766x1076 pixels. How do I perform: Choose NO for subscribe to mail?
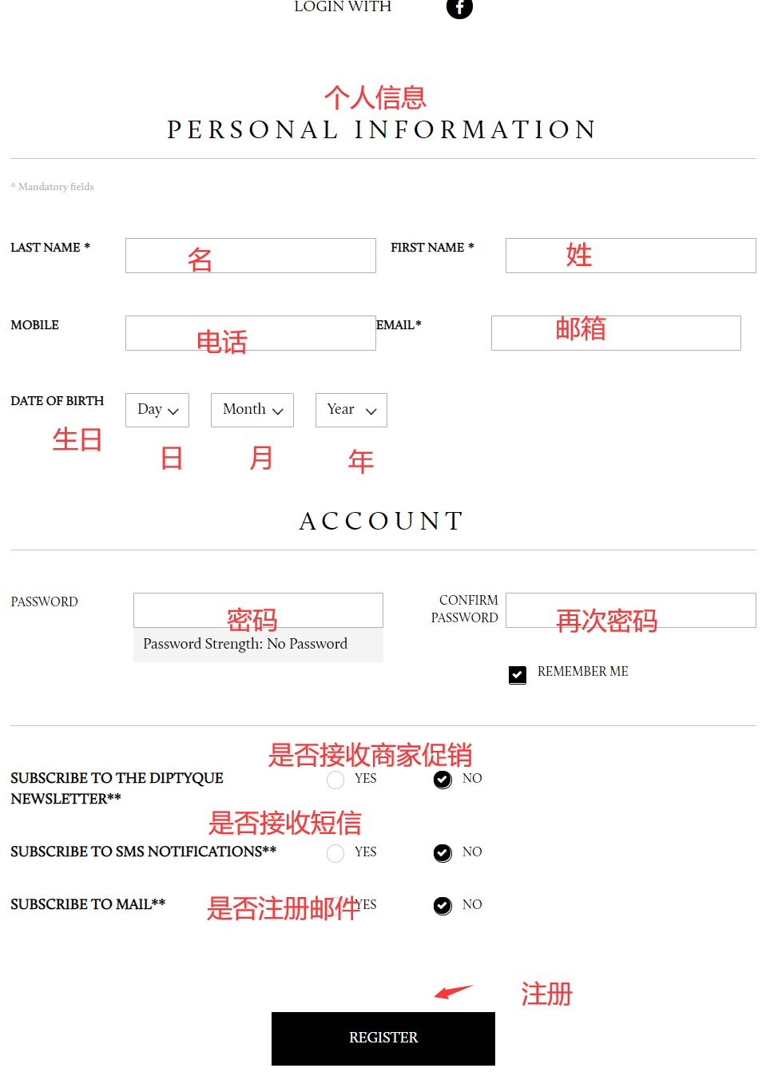pos(443,906)
